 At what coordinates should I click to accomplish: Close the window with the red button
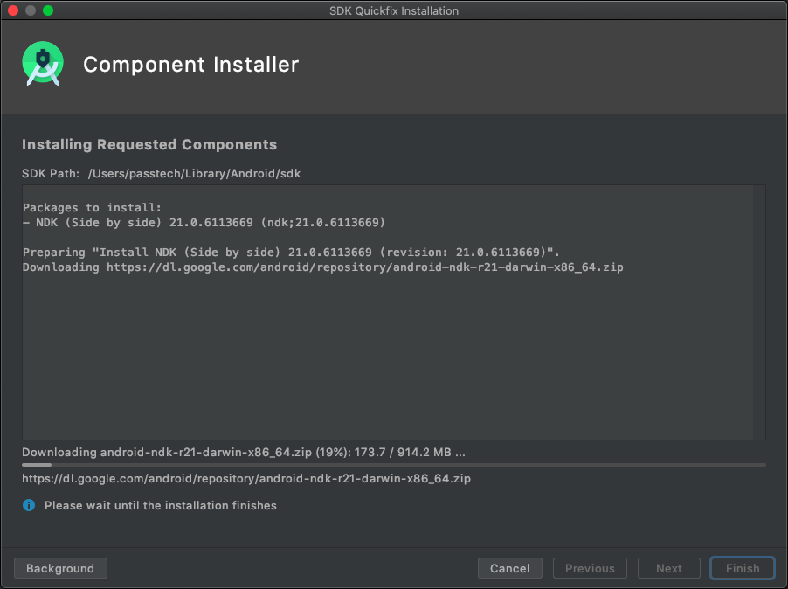coord(14,10)
